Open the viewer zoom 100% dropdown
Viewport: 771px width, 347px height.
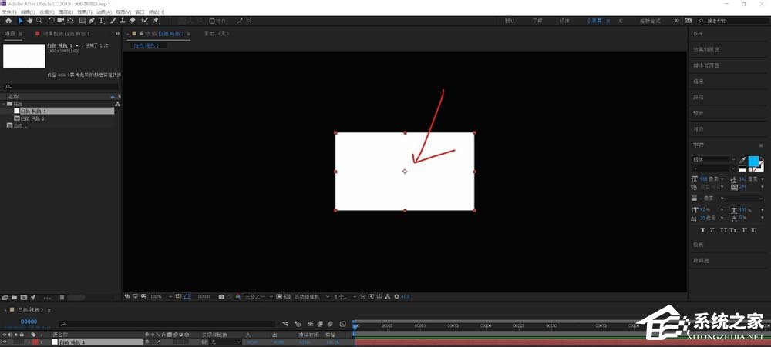pyautogui.click(x=159, y=296)
